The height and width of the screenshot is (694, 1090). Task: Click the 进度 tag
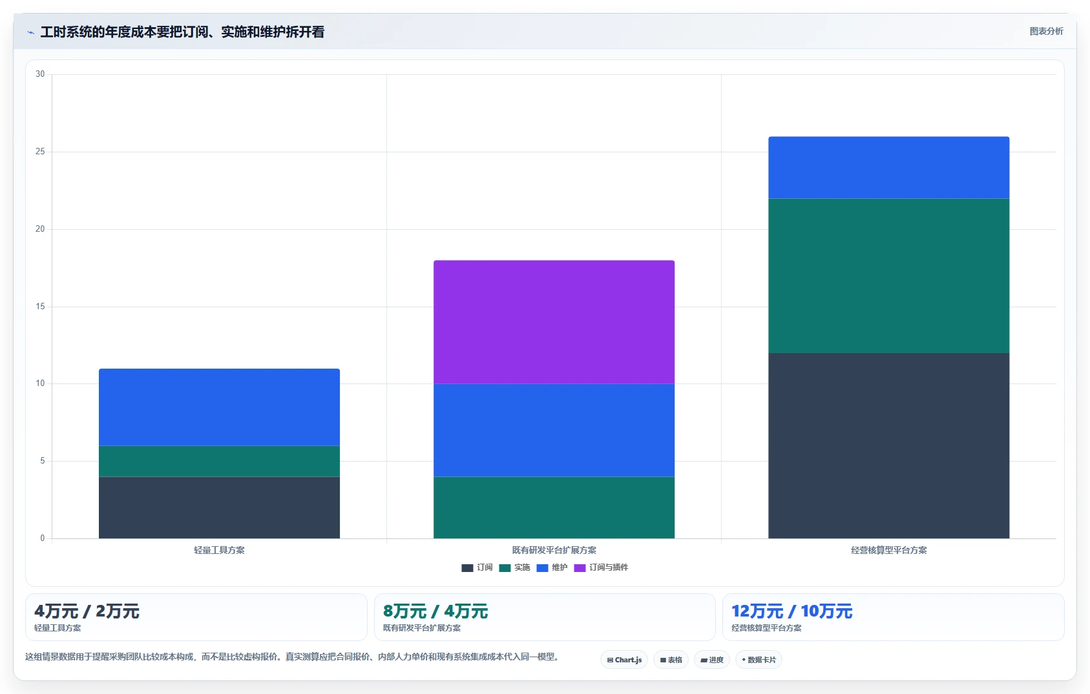tap(712, 660)
